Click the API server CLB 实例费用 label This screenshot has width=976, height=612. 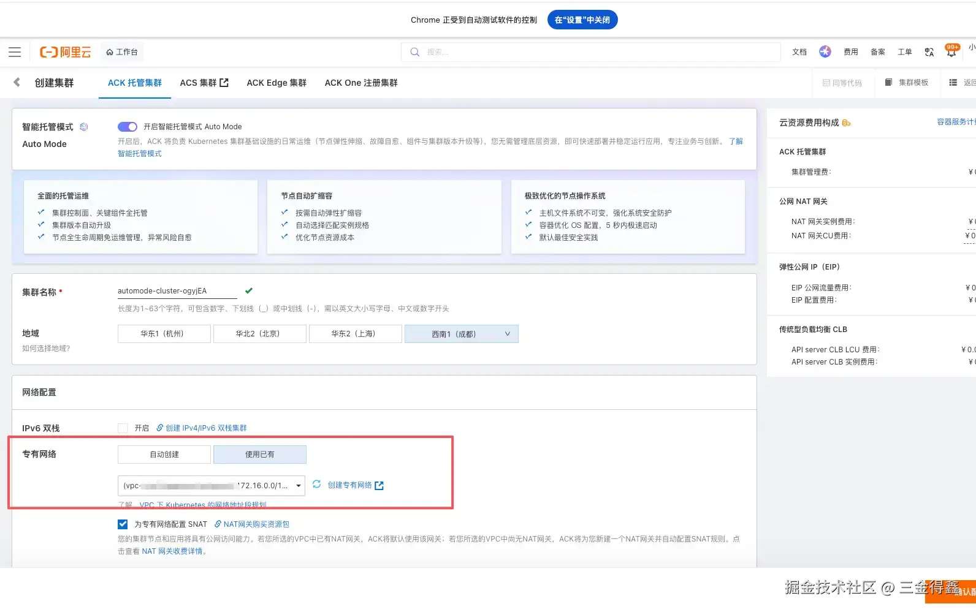pos(834,362)
